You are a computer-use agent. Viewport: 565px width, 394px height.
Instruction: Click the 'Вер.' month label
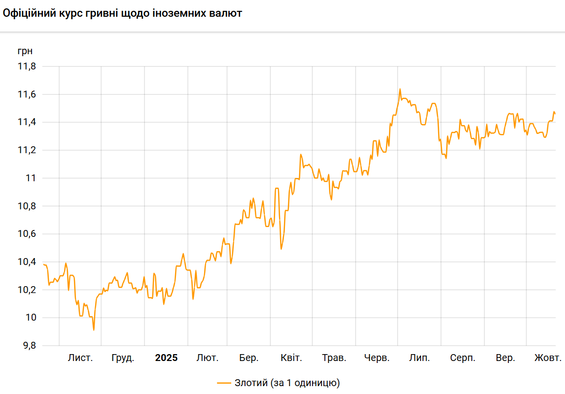505,358
